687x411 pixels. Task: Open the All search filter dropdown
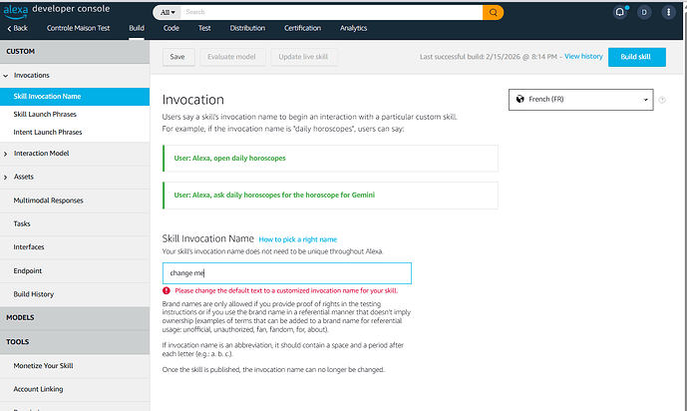pos(168,12)
